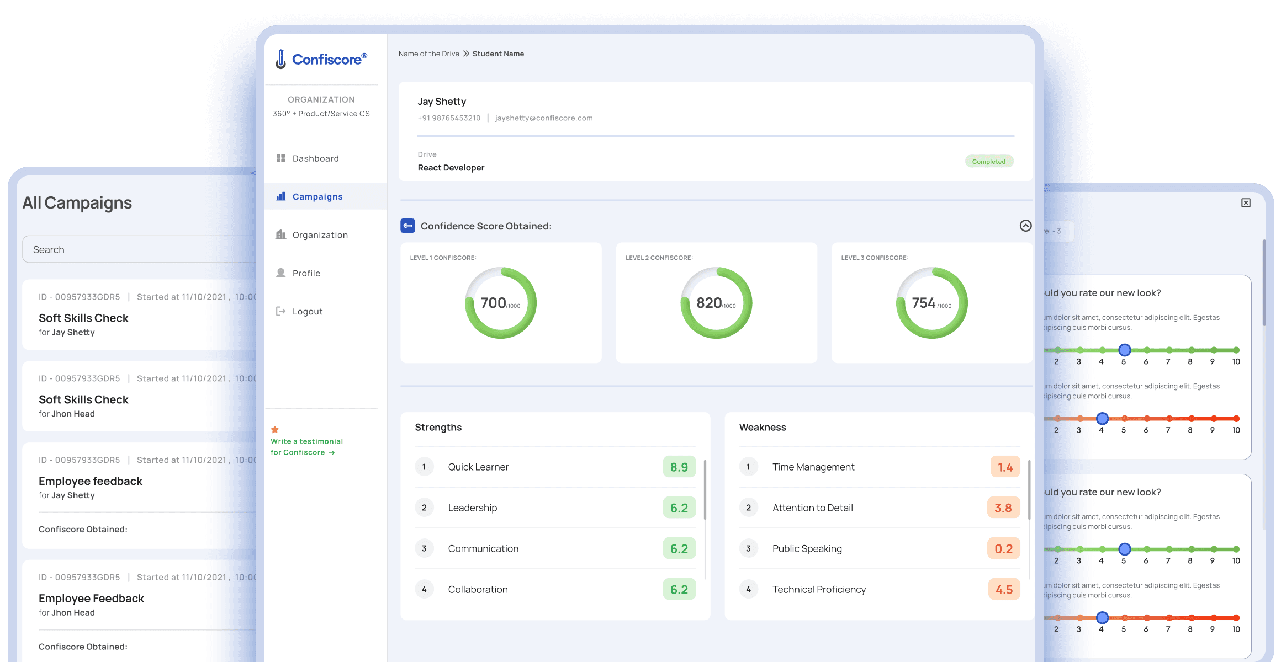Click the Strengths list scrollbar
This screenshot has height=662, width=1281.
[x=705, y=490]
